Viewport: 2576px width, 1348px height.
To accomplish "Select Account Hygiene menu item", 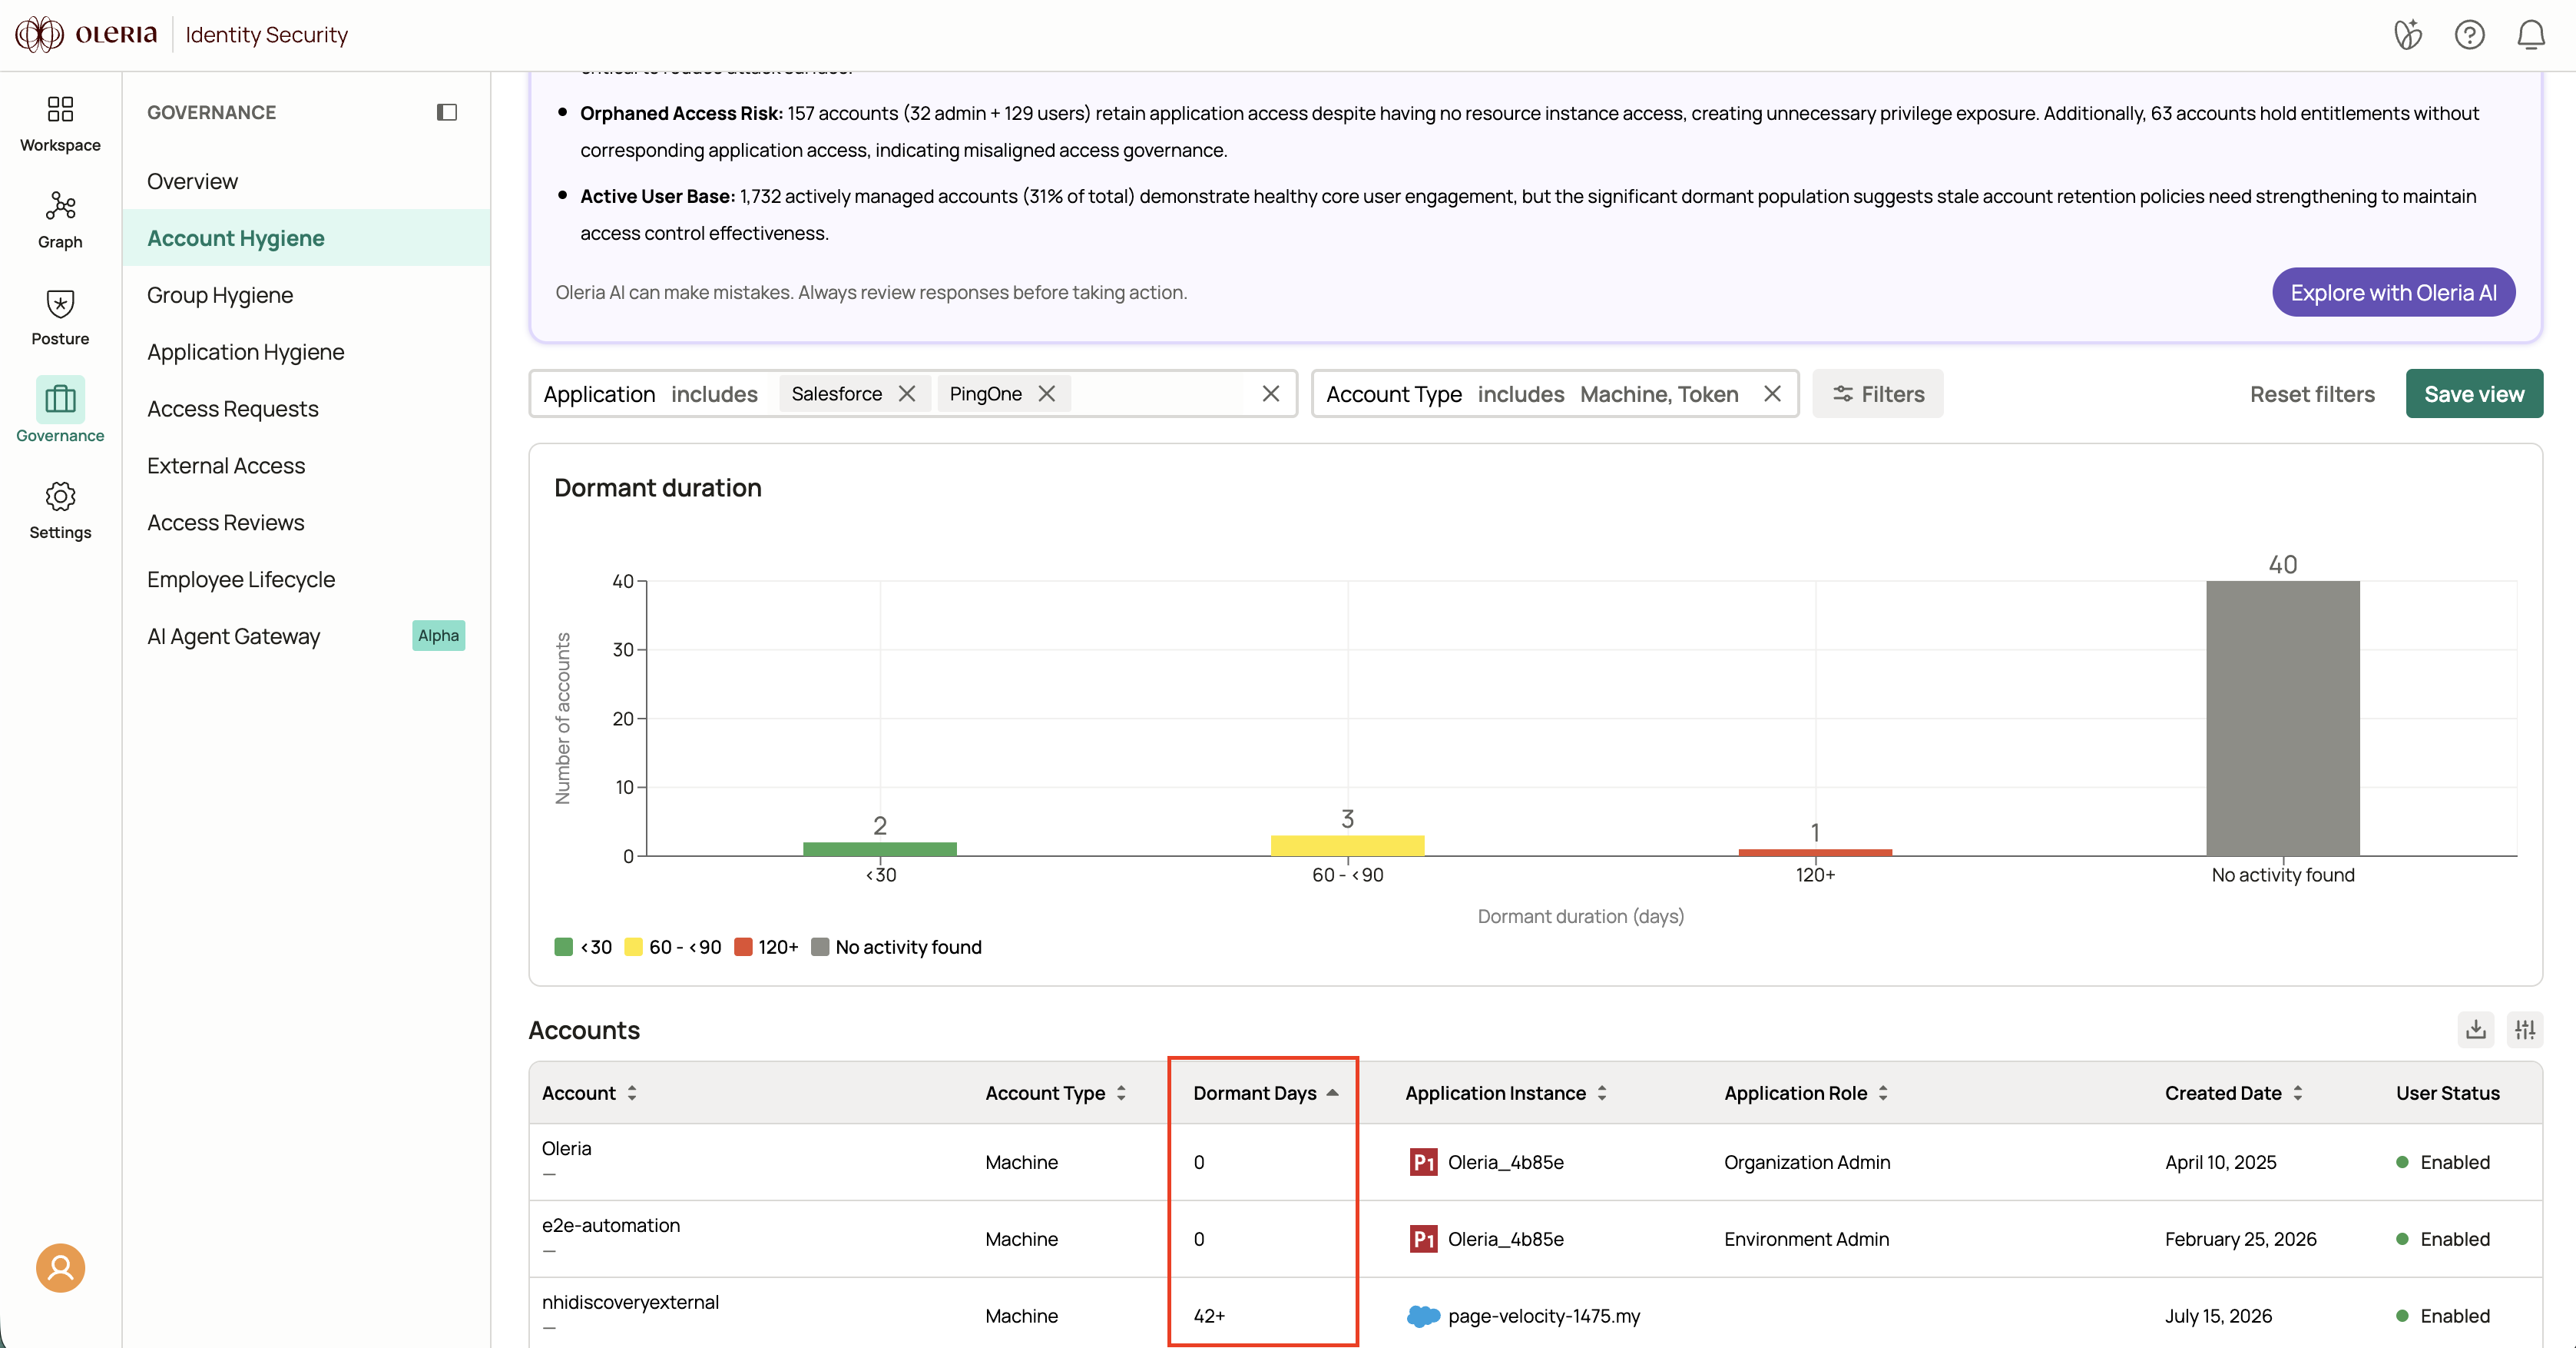I will click(x=306, y=238).
